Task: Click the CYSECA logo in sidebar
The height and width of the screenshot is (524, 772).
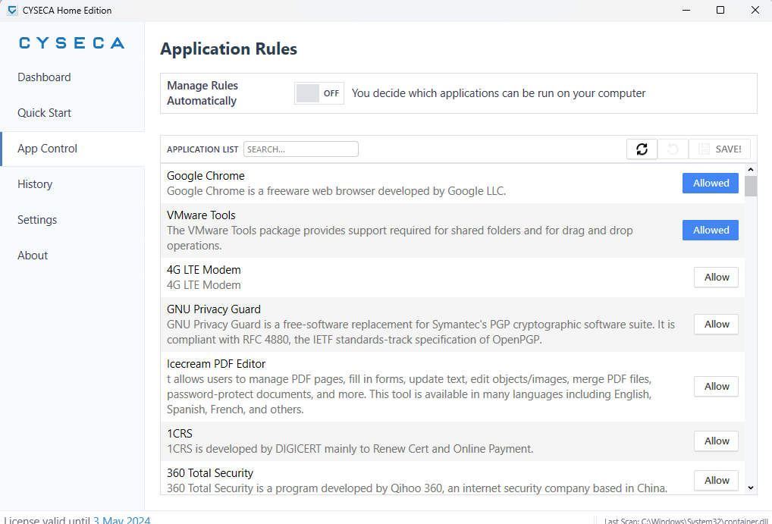Action: [x=72, y=43]
